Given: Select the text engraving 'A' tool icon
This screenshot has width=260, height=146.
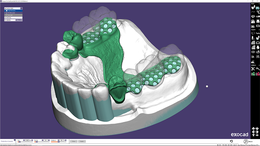Looking at the screenshot, I should [258, 56].
